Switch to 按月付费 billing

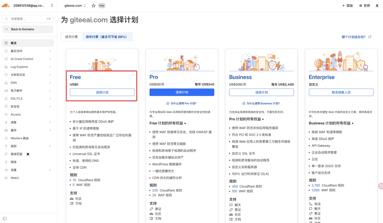click(71, 37)
